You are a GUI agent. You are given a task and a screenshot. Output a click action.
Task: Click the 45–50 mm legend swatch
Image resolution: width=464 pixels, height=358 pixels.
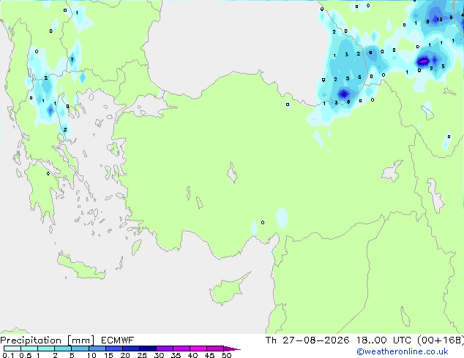[215, 349]
